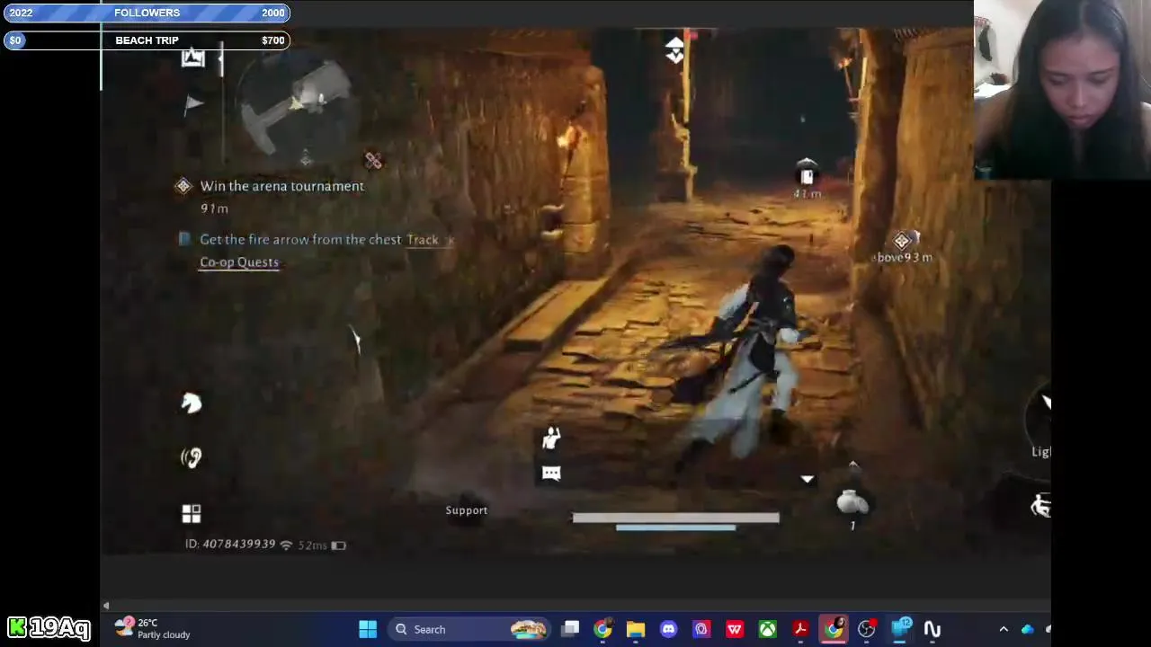Click the scrollbar left arrow
The width and height of the screenshot is (1151, 647).
pos(106,606)
